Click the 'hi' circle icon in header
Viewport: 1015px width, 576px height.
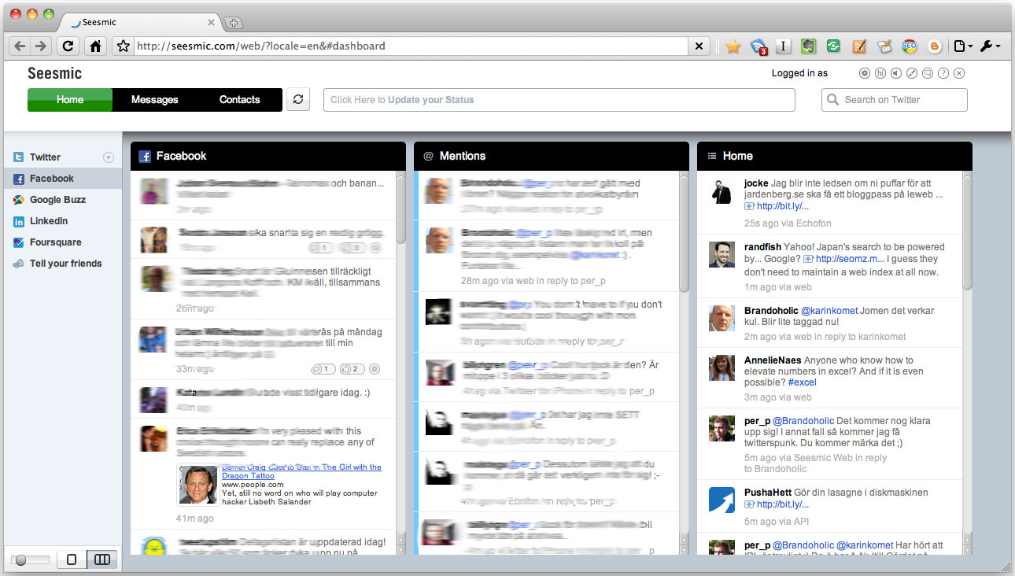point(880,73)
